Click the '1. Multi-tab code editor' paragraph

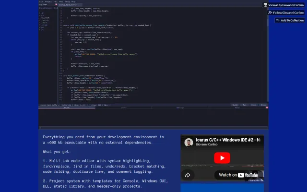point(105,166)
